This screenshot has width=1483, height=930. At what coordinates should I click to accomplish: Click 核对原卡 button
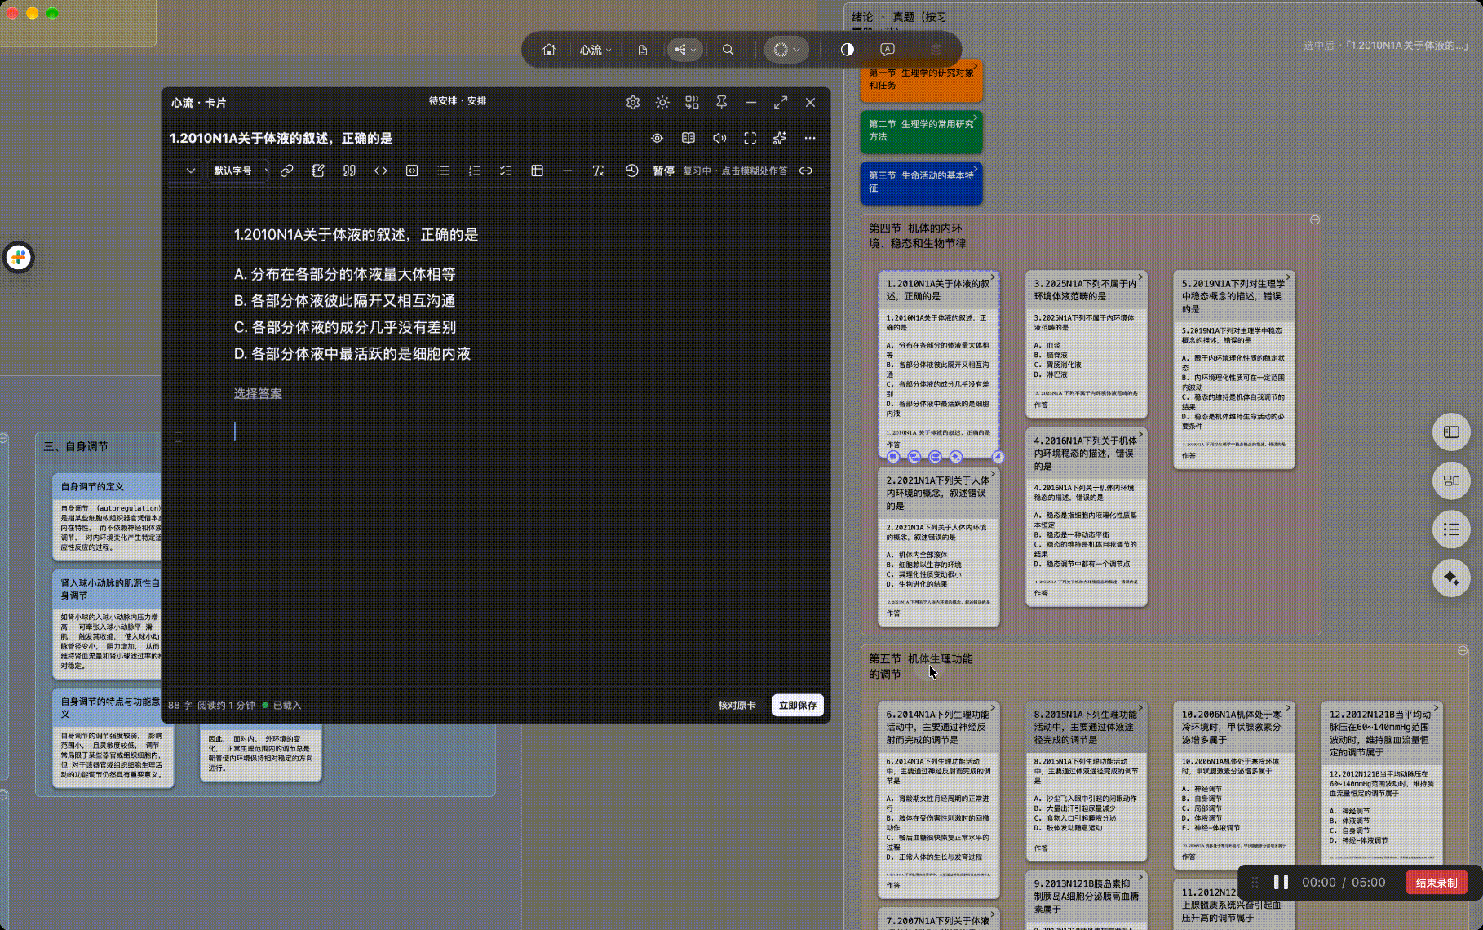(737, 705)
